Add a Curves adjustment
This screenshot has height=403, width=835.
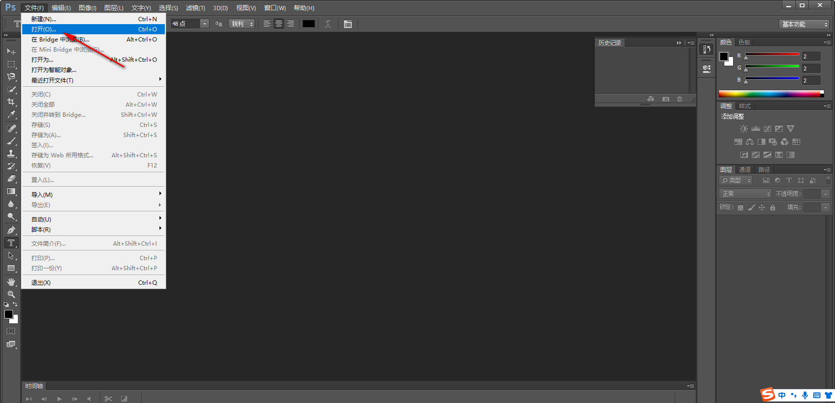(x=767, y=129)
